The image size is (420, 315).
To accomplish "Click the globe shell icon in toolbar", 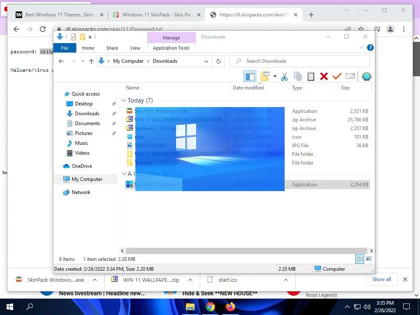I will (366, 77).
